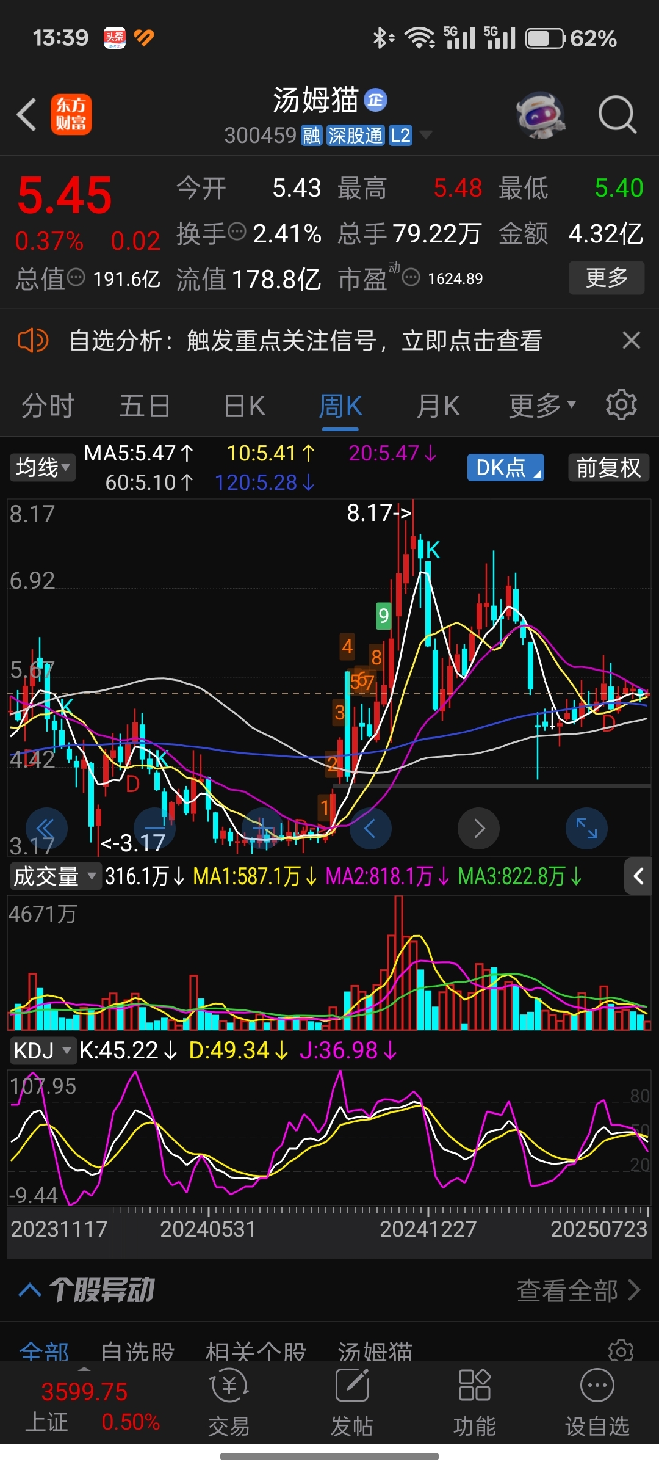Tap the 3.17 low price marker

click(x=133, y=843)
